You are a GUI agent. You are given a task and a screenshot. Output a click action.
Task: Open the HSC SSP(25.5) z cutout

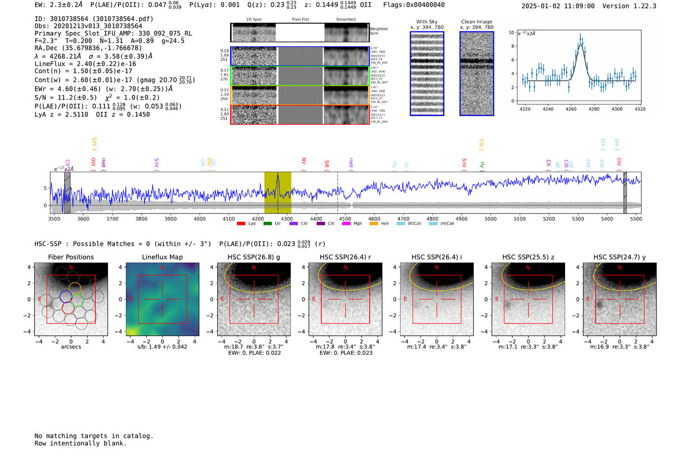coord(528,299)
